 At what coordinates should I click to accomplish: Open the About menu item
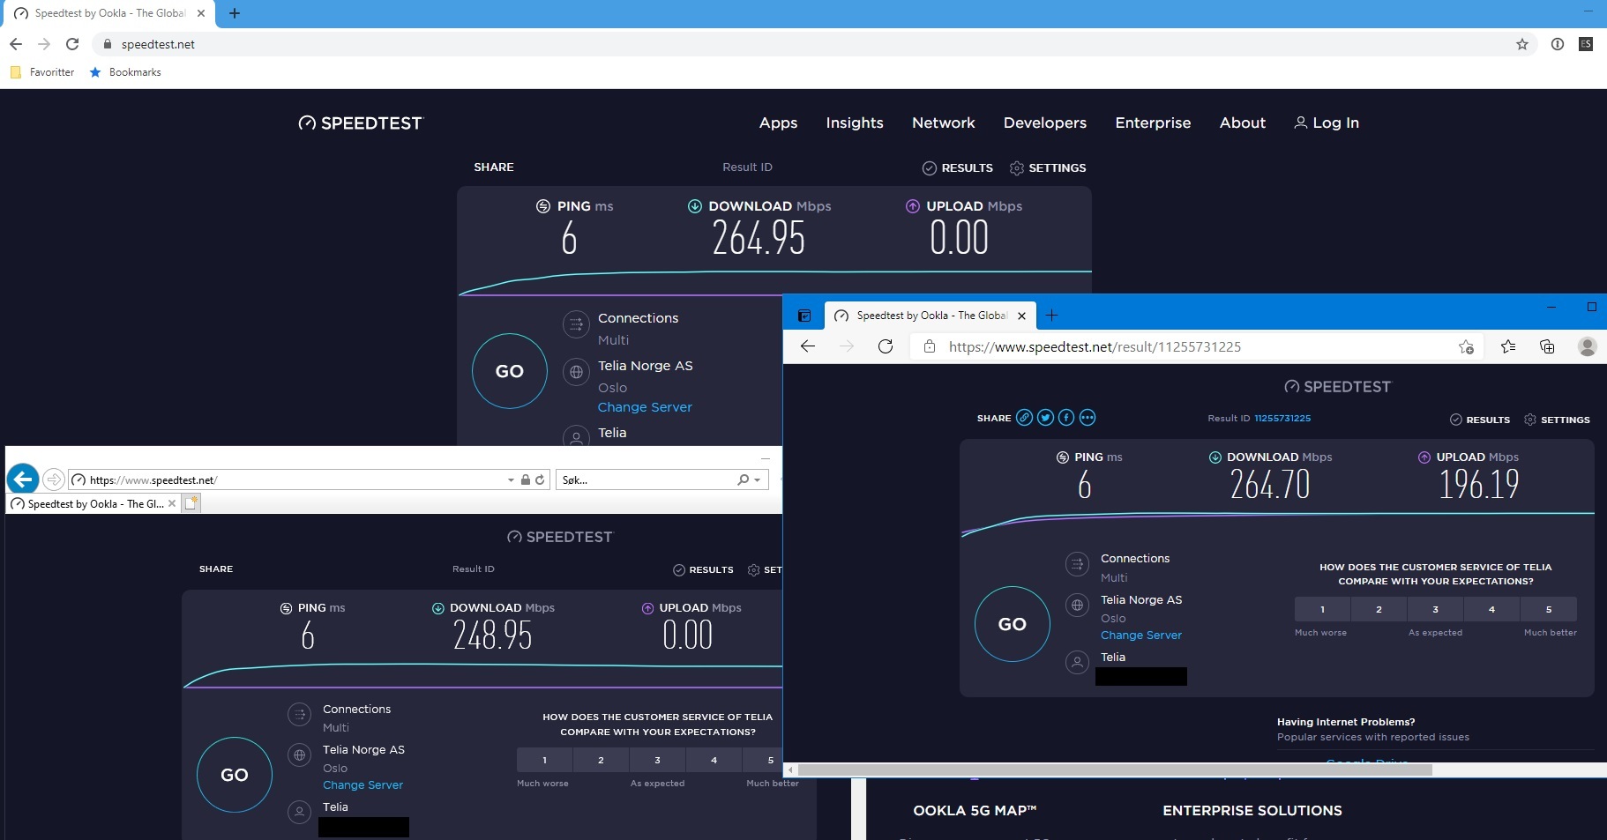click(x=1243, y=123)
